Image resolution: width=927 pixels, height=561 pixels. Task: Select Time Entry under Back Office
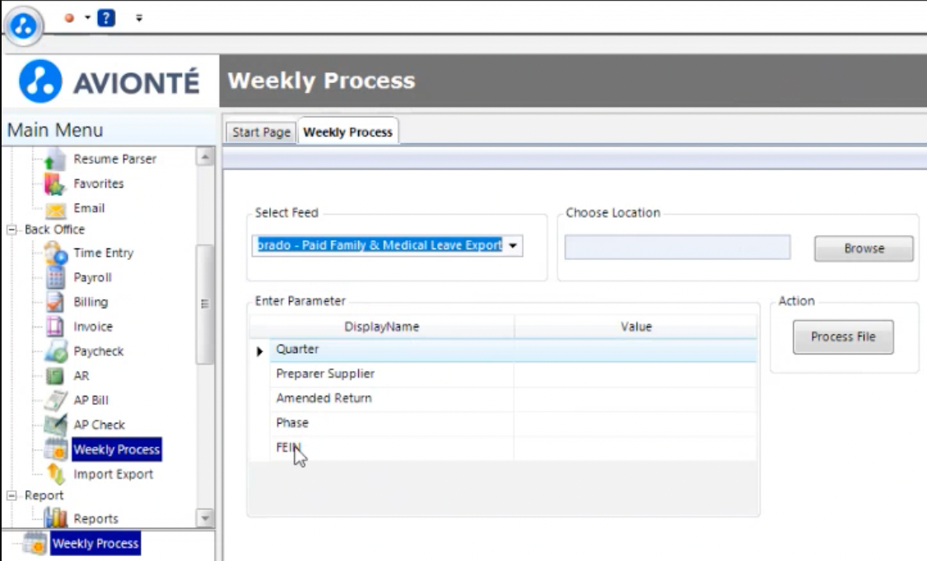click(104, 253)
